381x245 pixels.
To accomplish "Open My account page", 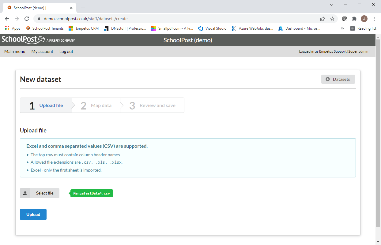I will pos(42,51).
